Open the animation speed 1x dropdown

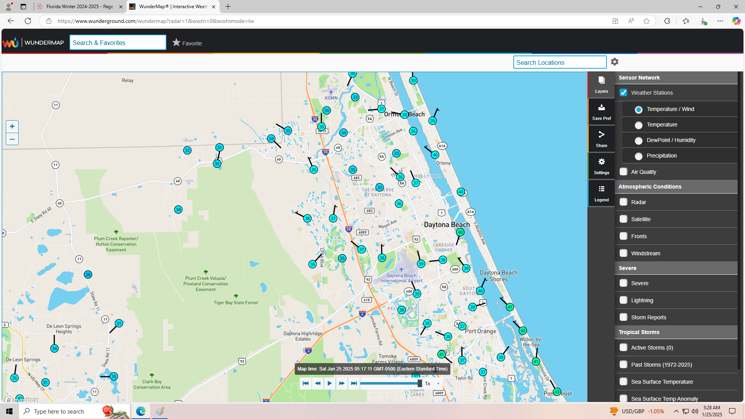pos(433,383)
